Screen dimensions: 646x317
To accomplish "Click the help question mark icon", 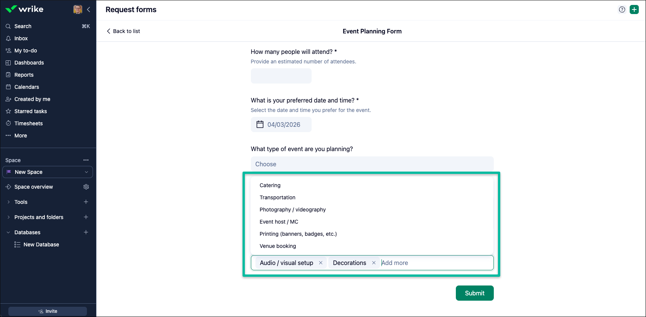I will (x=622, y=10).
